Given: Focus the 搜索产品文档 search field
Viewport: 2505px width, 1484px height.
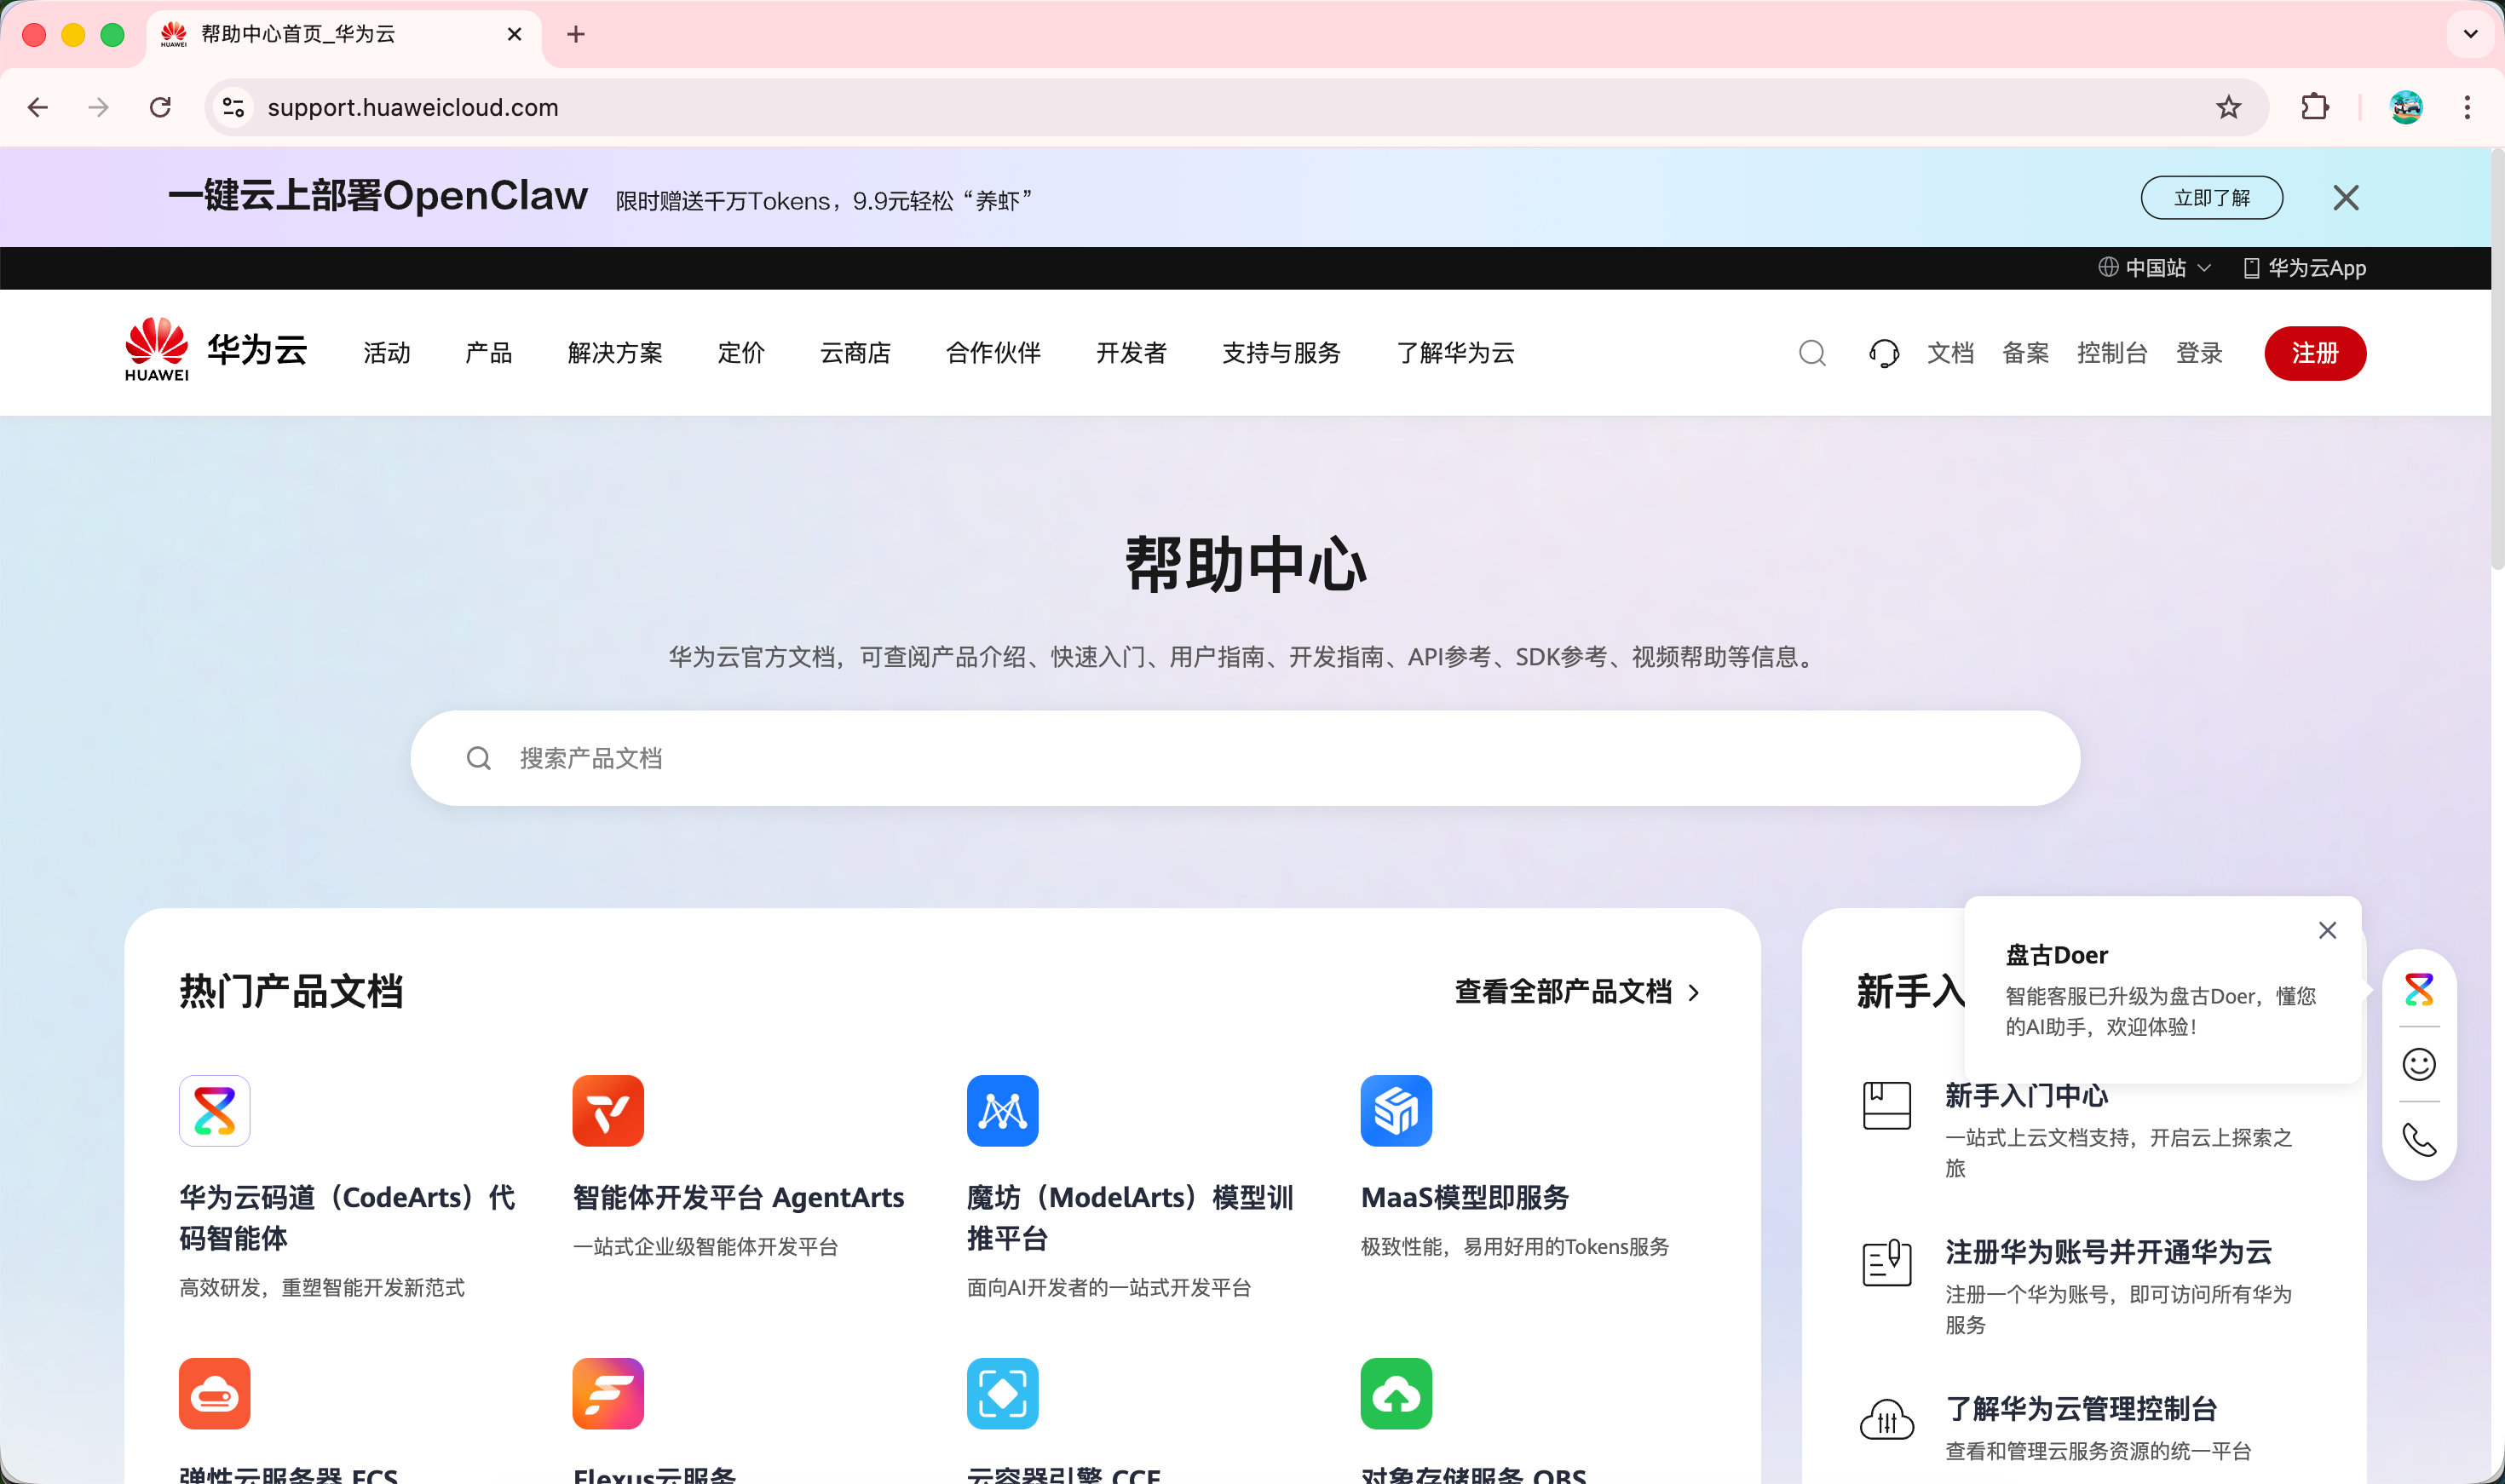Looking at the screenshot, I should coord(1245,758).
